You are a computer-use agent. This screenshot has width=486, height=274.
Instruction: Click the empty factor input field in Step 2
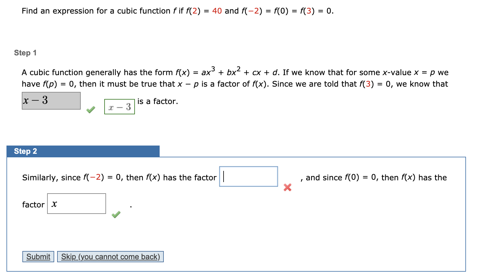[x=248, y=176]
